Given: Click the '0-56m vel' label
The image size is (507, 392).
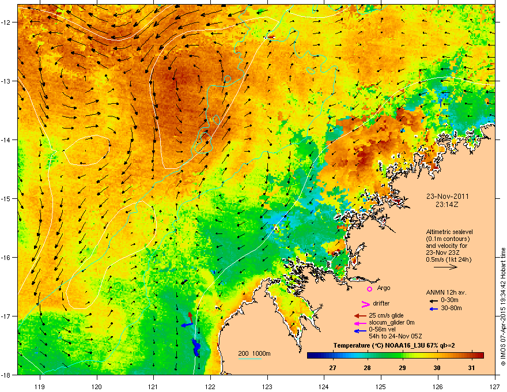Looking at the screenshot, I should pyautogui.click(x=382, y=329).
